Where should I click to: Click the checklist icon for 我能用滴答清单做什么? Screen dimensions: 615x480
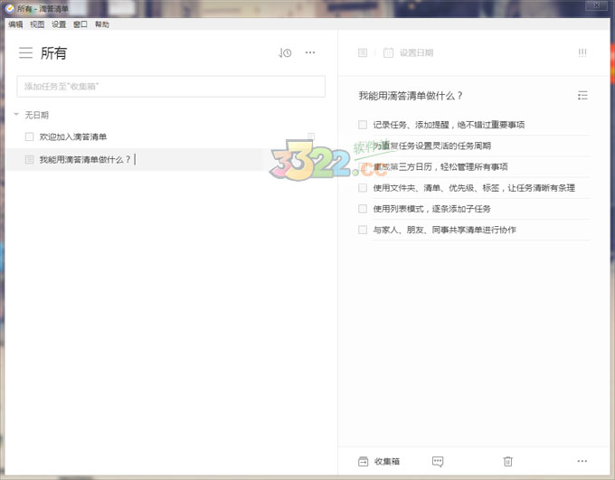(29, 159)
